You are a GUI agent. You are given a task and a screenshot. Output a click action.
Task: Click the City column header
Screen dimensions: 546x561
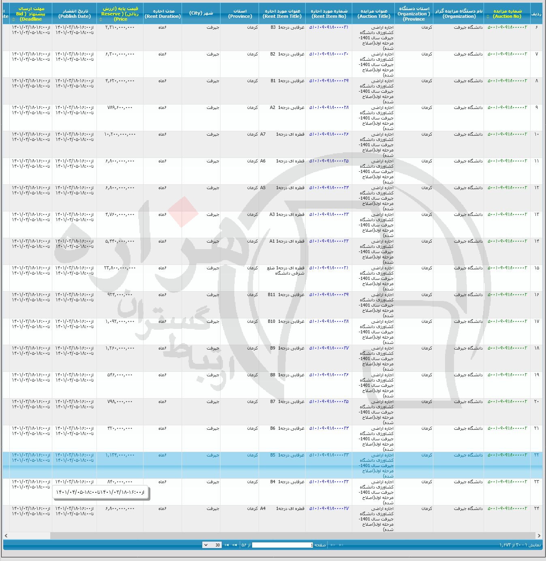coord(201,13)
